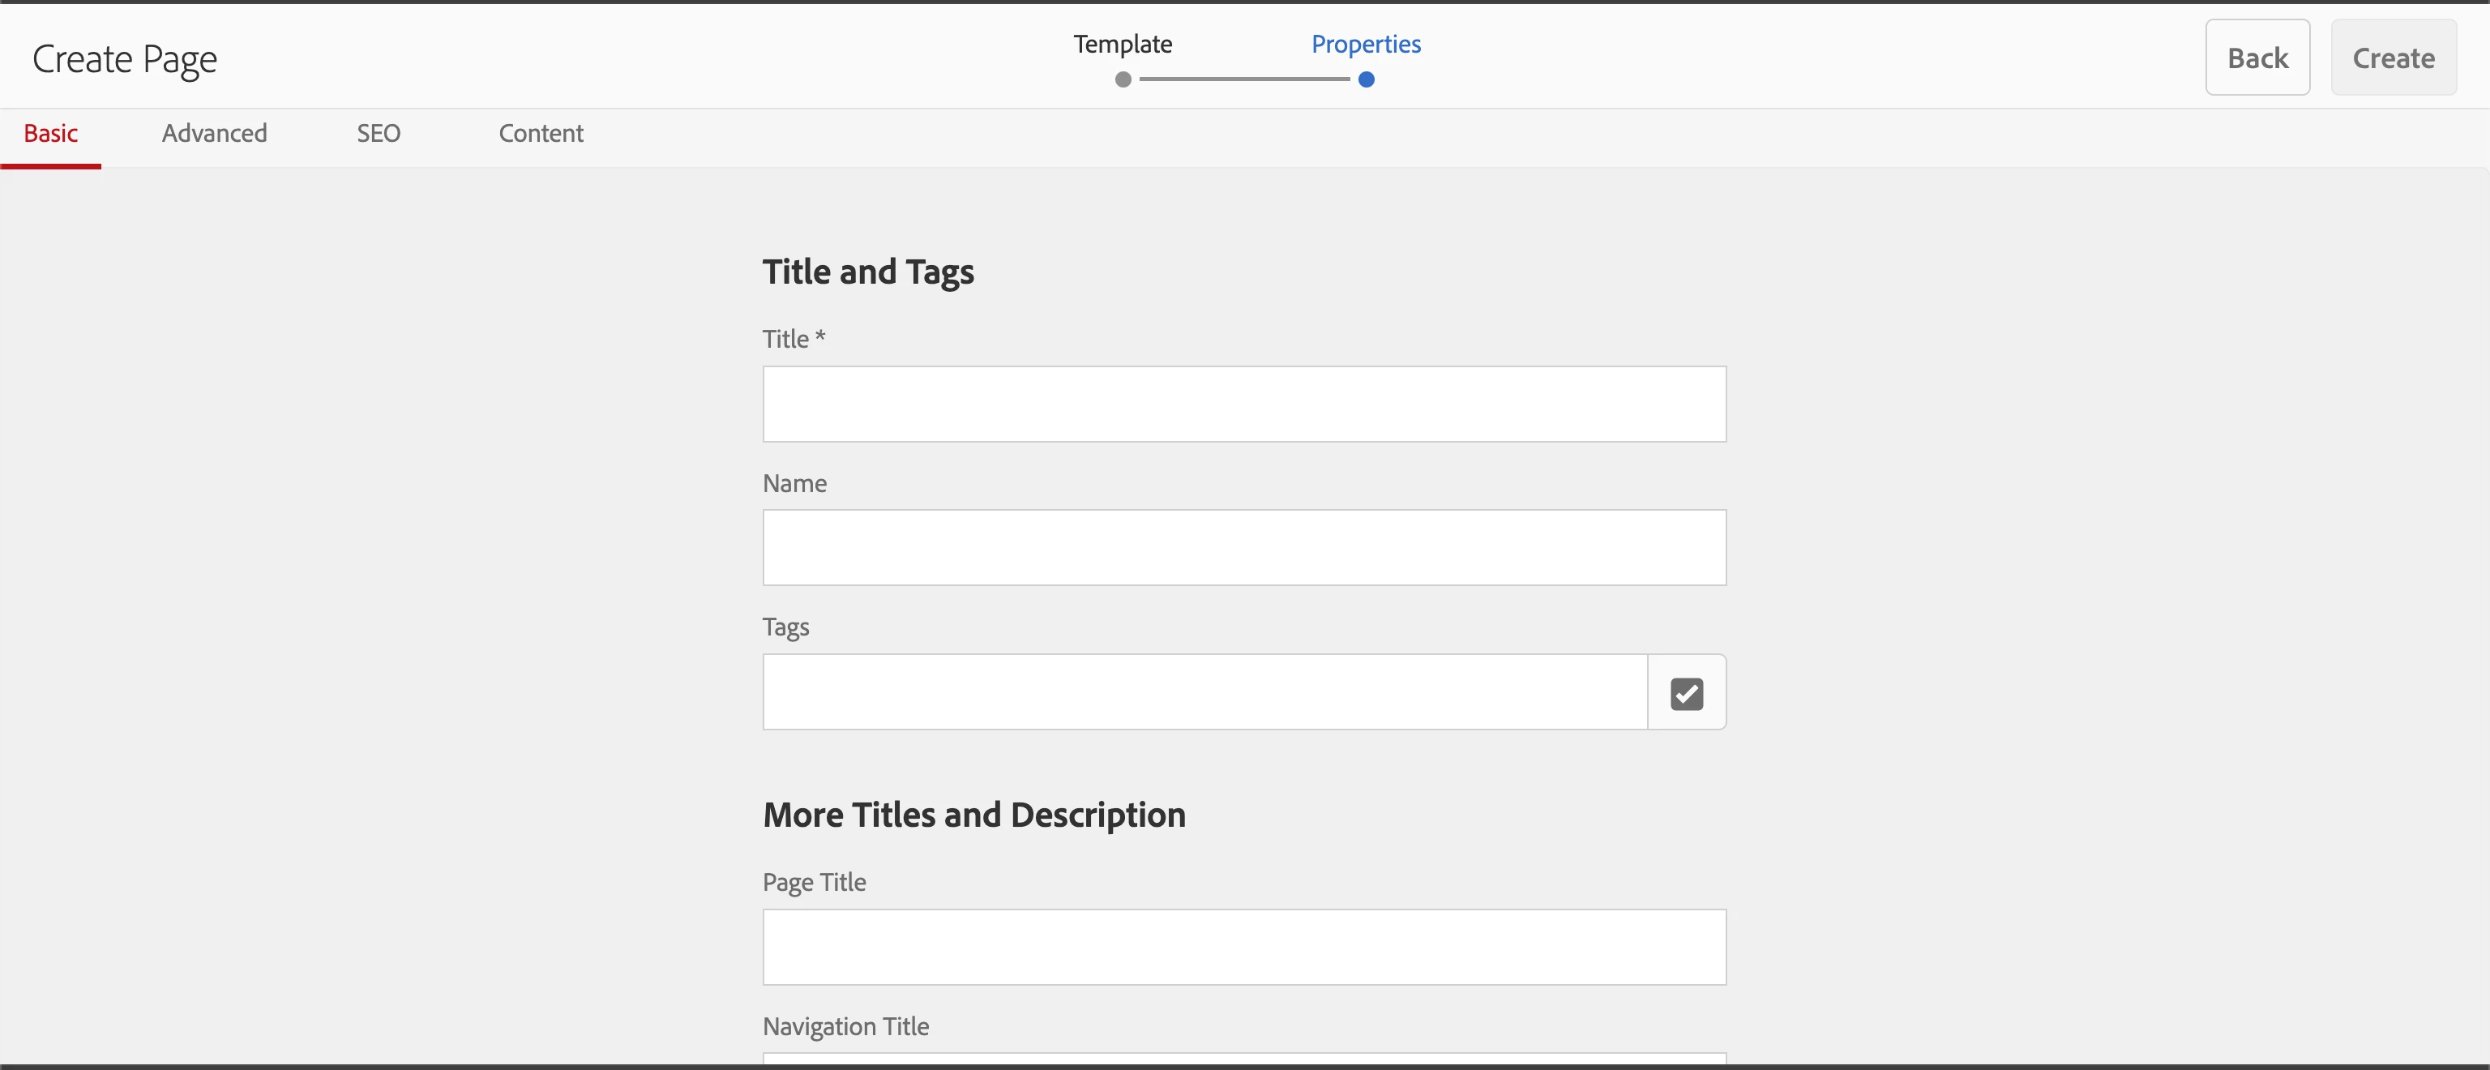
Task: Select the Properties wizard step label
Action: pyautogui.click(x=1365, y=45)
